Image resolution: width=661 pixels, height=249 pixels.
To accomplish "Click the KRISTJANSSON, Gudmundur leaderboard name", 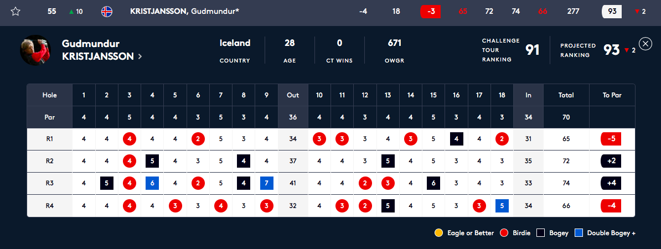I will pyautogui.click(x=185, y=12).
